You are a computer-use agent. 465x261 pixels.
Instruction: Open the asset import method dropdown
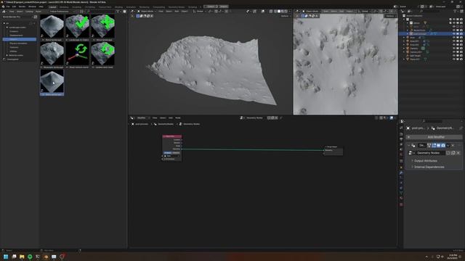63,12
